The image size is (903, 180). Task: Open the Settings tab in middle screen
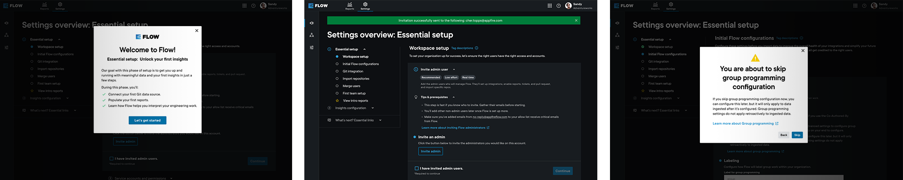coord(365,6)
